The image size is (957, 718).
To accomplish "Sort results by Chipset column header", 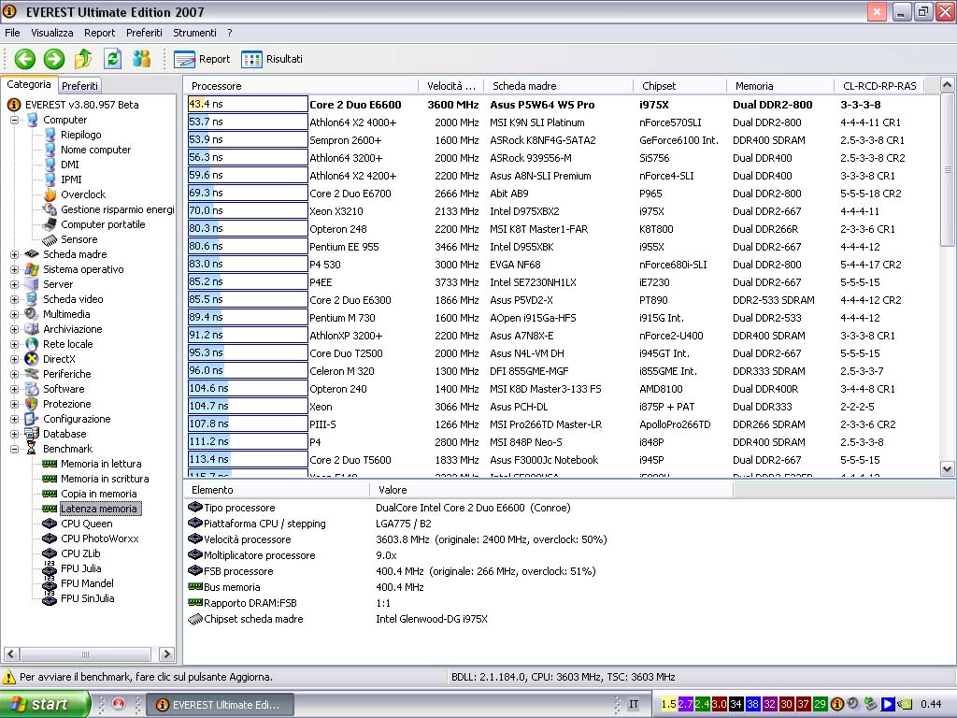I will click(659, 86).
